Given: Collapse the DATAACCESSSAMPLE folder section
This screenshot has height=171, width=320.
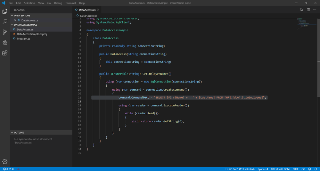Looking at the screenshot, I should [12, 25].
